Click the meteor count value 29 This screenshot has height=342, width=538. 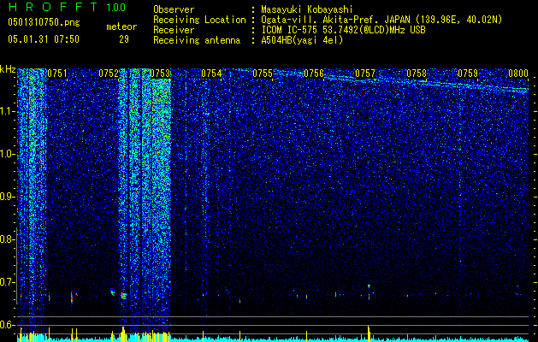click(124, 39)
